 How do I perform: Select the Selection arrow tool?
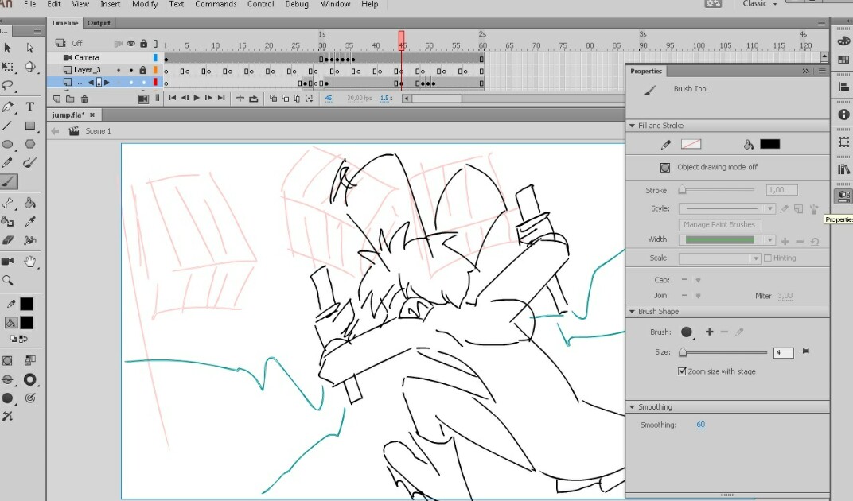[x=8, y=48]
